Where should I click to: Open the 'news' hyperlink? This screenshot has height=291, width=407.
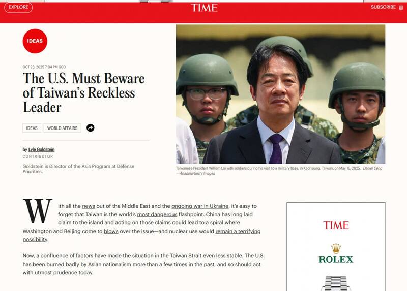click(x=89, y=206)
